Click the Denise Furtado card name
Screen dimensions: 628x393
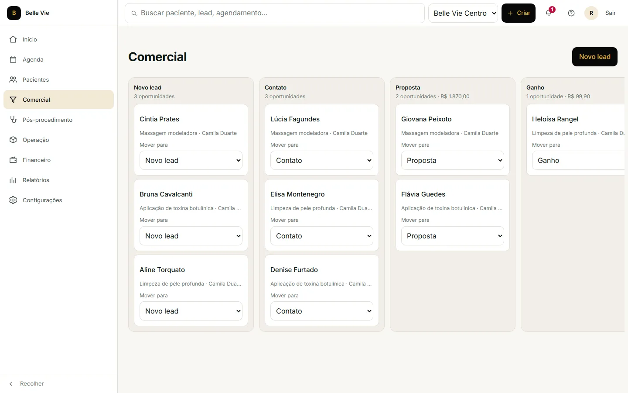tap(294, 270)
